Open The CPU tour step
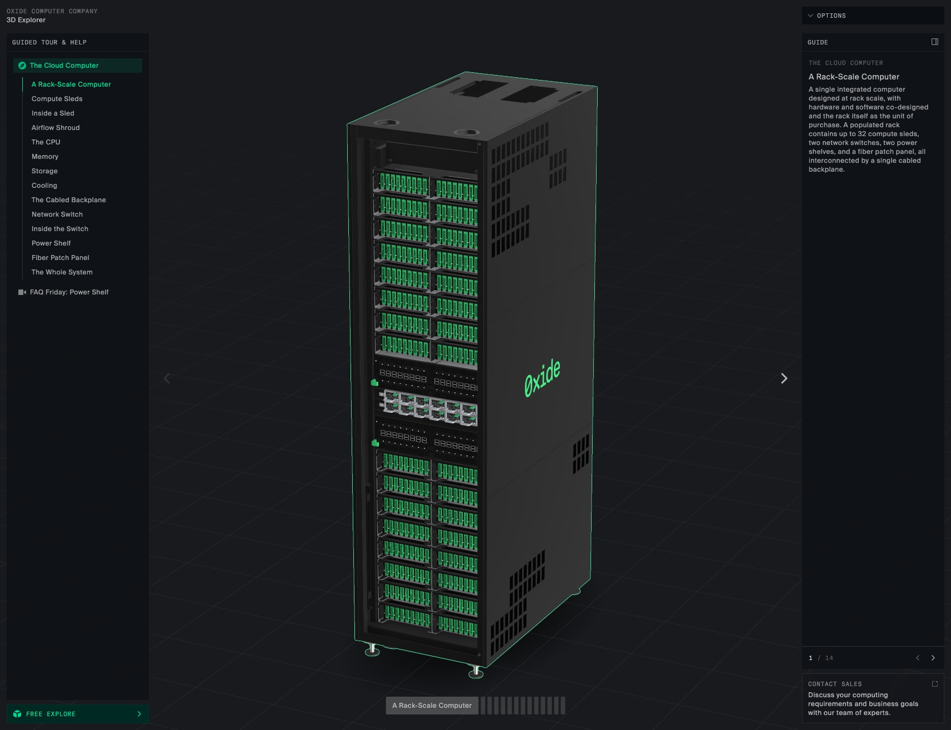 tap(46, 142)
